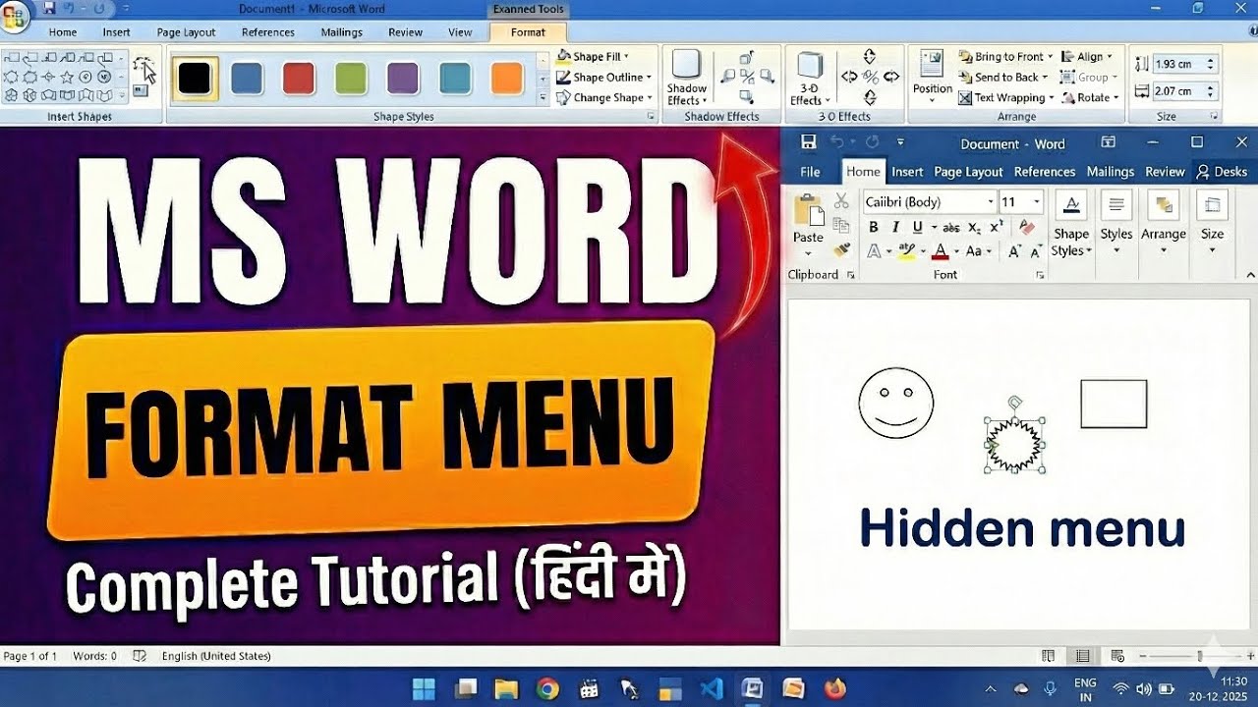The height and width of the screenshot is (707, 1258).
Task: Open Visual Studio Code from the taskbar
Action: click(712, 688)
